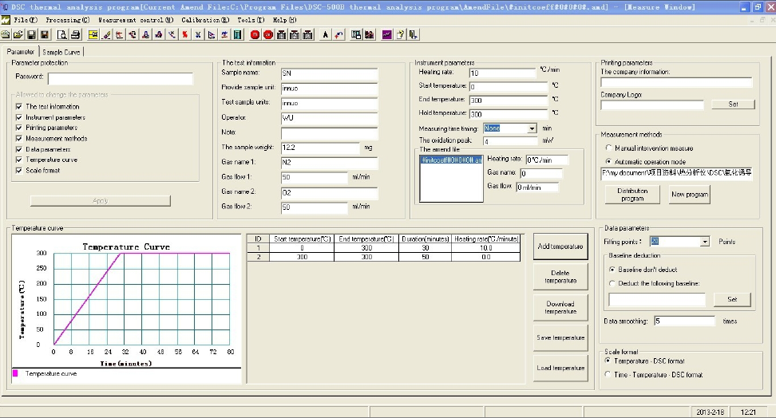Screen dimensions: 776x418
Task: Click the Sample name input field
Action: [x=329, y=73]
